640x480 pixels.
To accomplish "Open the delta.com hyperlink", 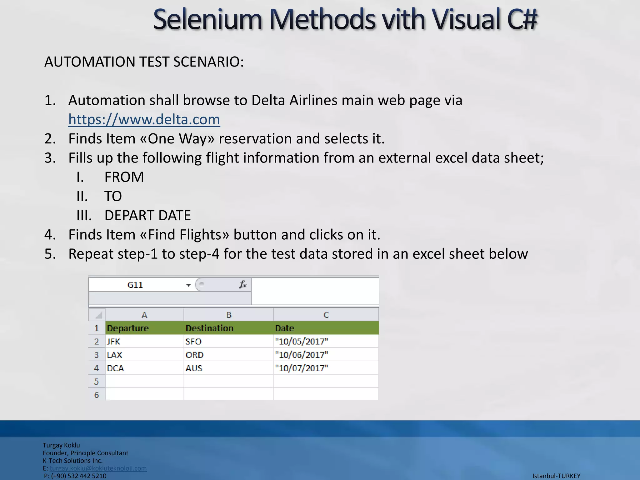I will coord(144,119).
